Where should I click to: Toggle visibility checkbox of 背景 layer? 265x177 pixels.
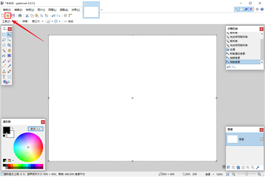point(261,139)
